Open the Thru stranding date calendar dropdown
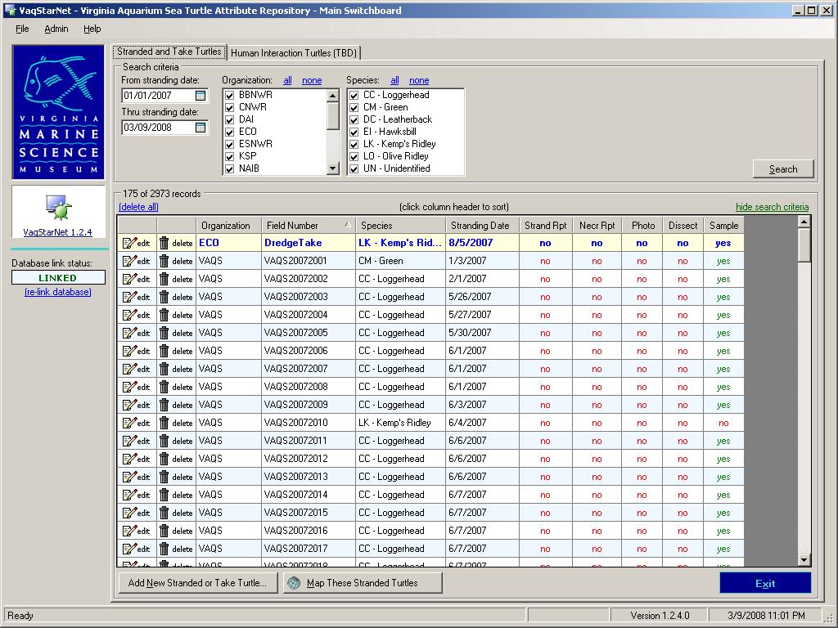The height and width of the screenshot is (628, 838). [x=200, y=128]
